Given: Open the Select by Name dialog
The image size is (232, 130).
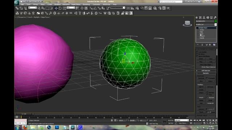Looking at the screenshot, I should coord(43,8).
